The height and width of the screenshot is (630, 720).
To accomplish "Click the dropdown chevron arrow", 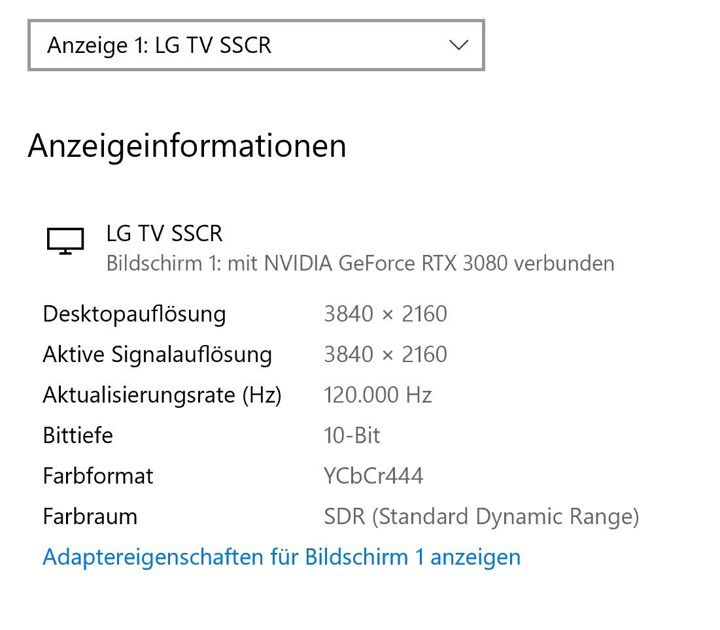I will click(458, 45).
